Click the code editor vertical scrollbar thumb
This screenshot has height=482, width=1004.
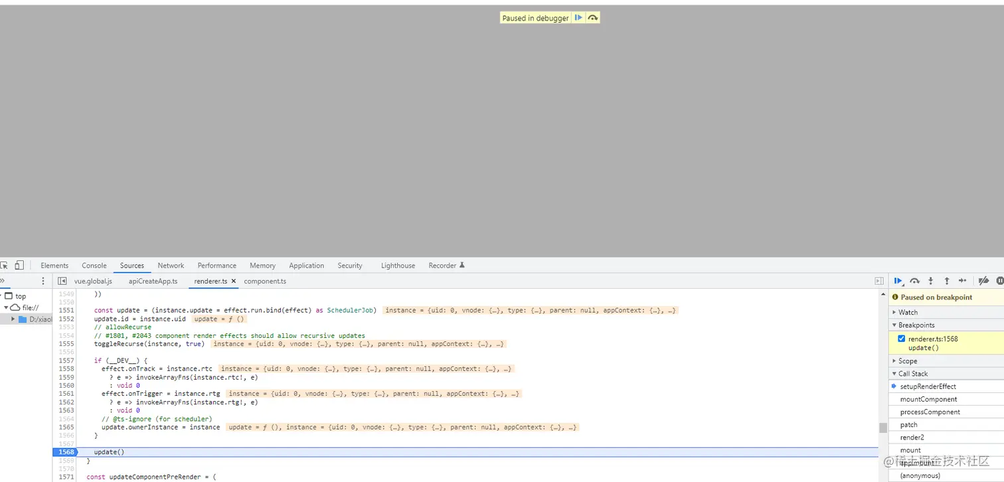882,428
